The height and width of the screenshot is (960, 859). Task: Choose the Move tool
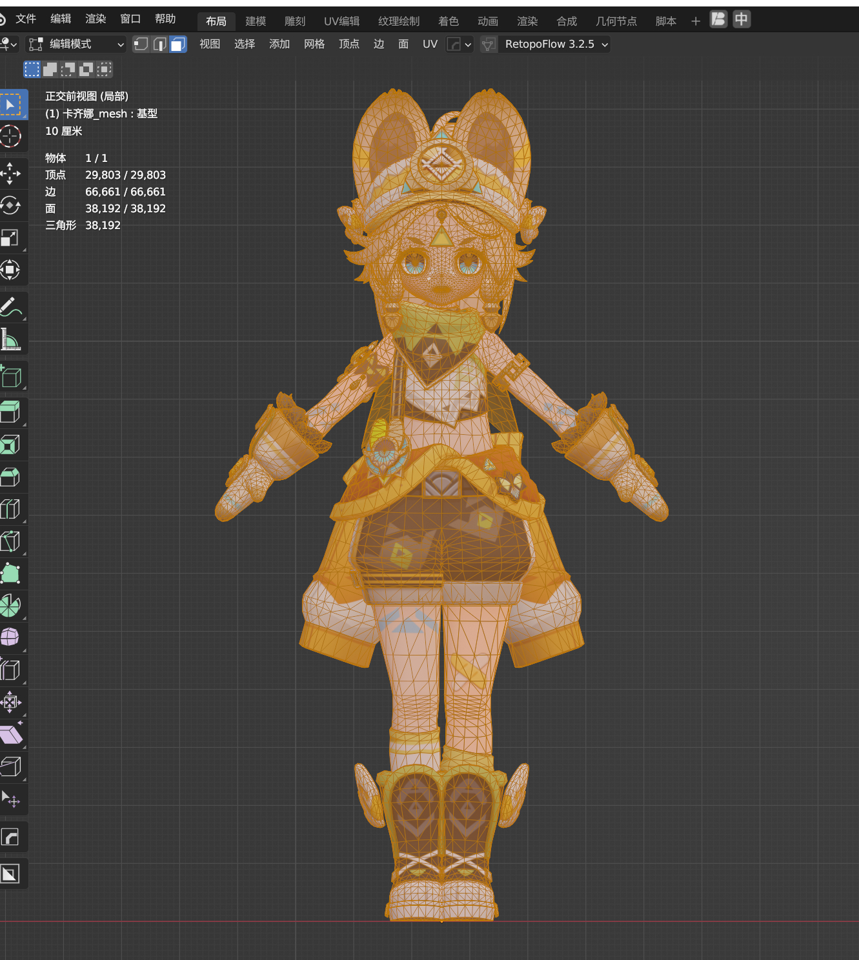point(10,174)
